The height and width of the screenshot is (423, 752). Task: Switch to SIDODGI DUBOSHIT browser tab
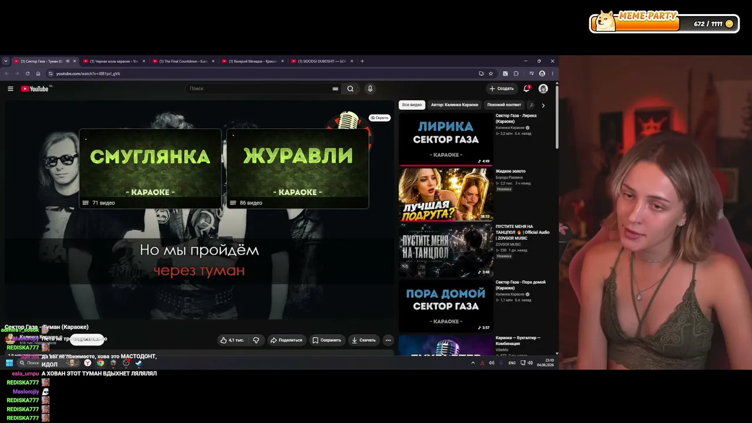323,61
